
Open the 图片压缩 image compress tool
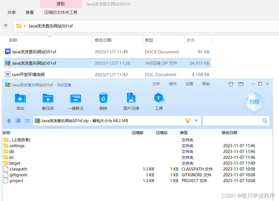(131, 98)
